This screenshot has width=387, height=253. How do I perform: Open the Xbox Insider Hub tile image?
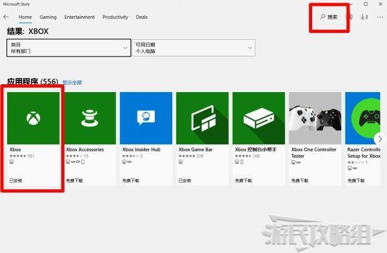[x=146, y=118]
